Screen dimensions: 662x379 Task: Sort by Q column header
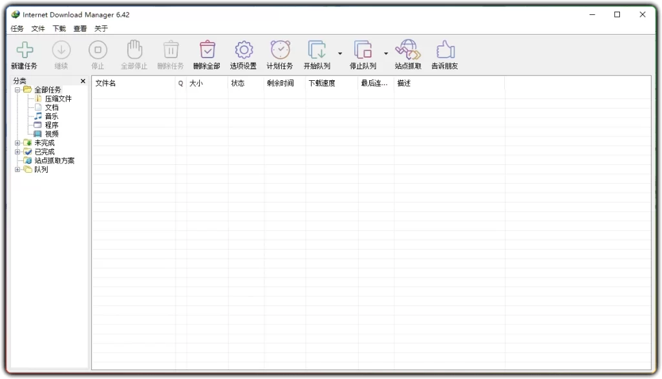(181, 83)
